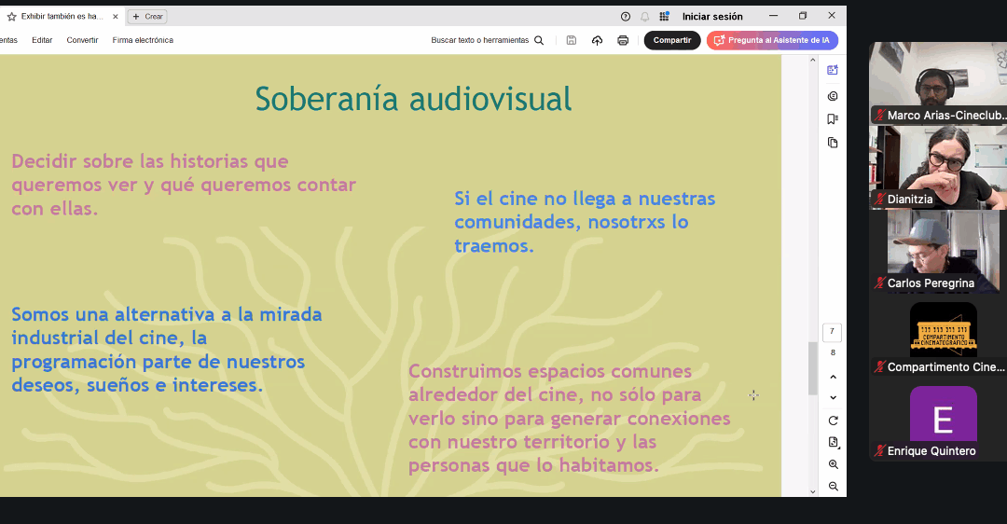Open the Firma electrónica menu
Screen dimensions: 1007x524
click(x=143, y=40)
